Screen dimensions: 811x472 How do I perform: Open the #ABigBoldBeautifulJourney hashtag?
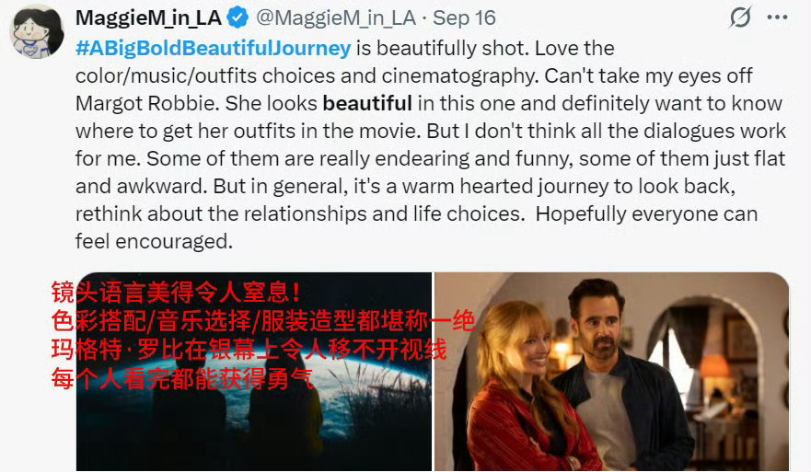[213, 48]
